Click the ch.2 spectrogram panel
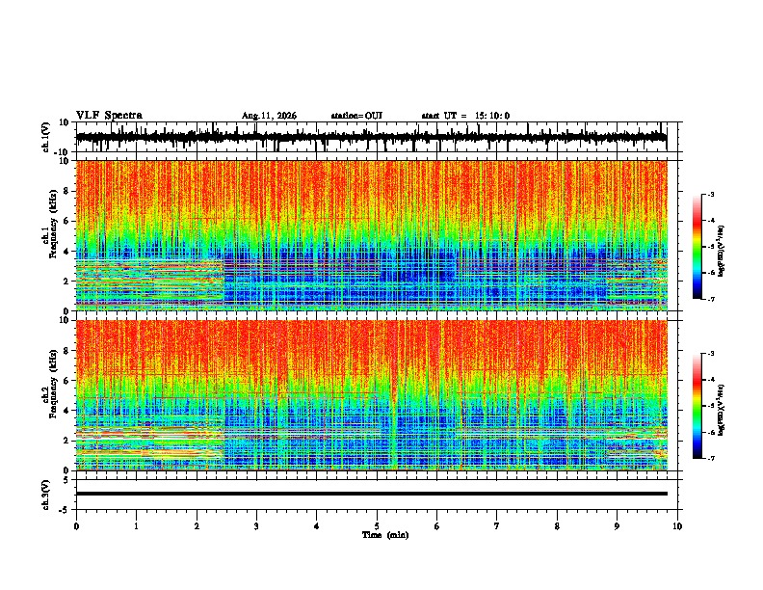The width and height of the screenshot is (763, 590). [371, 395]
